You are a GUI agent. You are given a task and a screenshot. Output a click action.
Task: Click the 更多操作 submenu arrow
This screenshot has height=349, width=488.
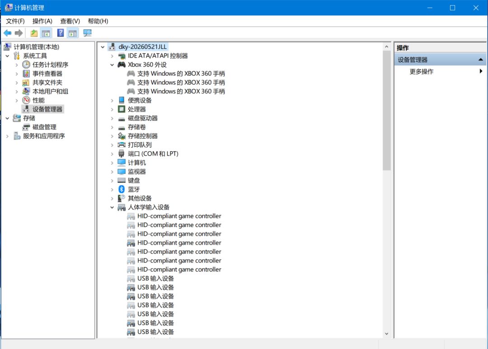(x=481, y=71)
